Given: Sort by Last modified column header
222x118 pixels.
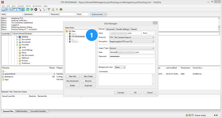Looking at the screenshot, I should [x=171, y=68].
